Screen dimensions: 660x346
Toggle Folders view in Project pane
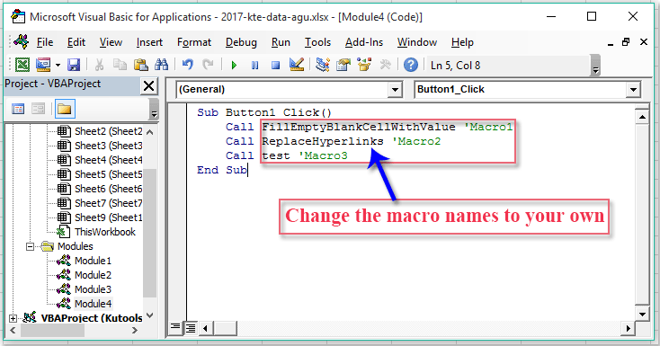click(65, 110)
